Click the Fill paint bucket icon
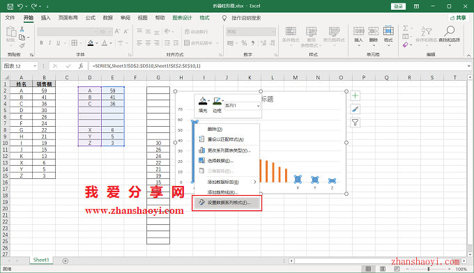474x273 pixels. point(203,101)
